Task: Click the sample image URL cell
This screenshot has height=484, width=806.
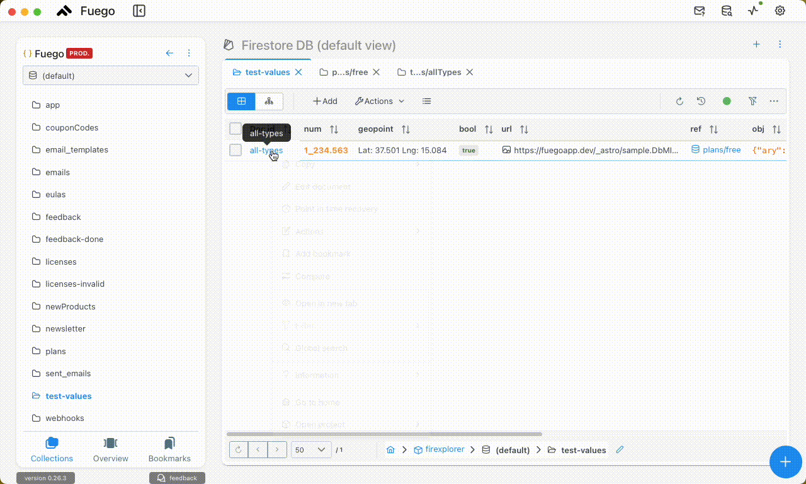Action: 591,150
